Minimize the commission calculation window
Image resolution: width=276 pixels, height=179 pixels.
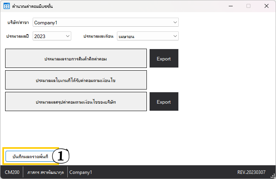[x=230, y=6]
